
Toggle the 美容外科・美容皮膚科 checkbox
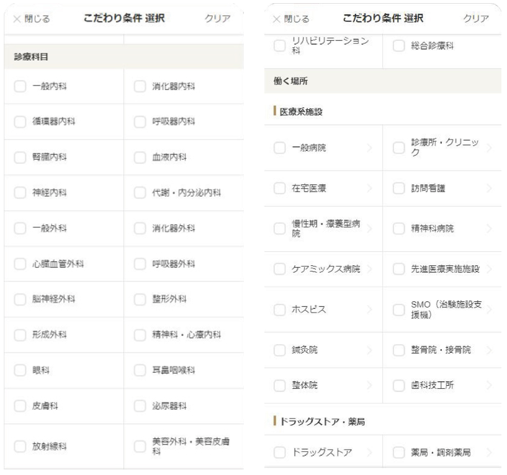tap(140, 446)
